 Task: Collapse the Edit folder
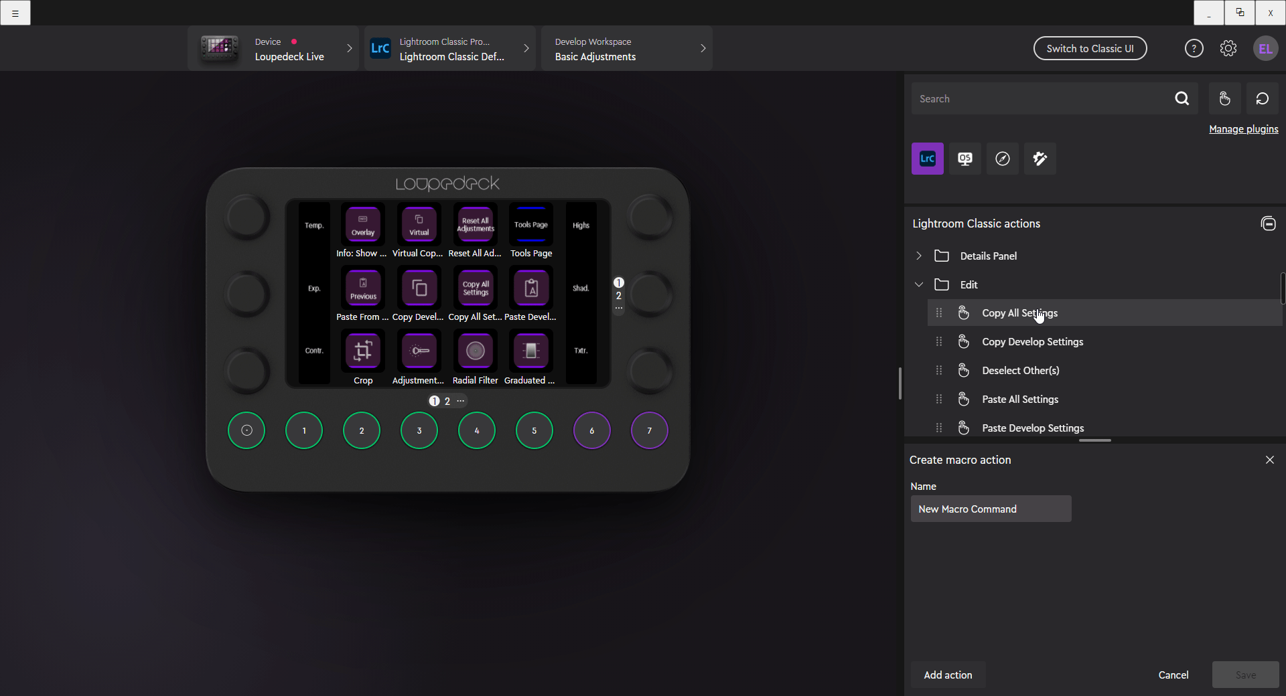click(919, 284)
